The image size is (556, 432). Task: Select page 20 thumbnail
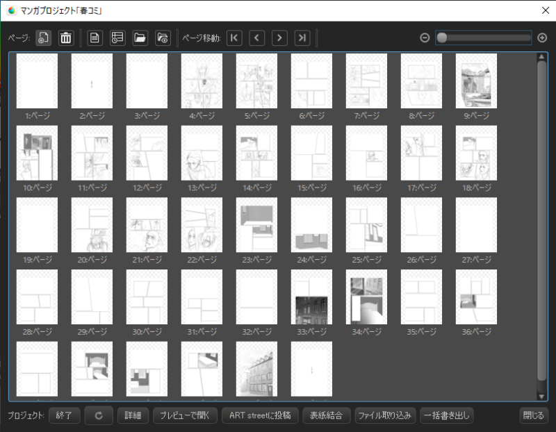(x=92, y=225)
